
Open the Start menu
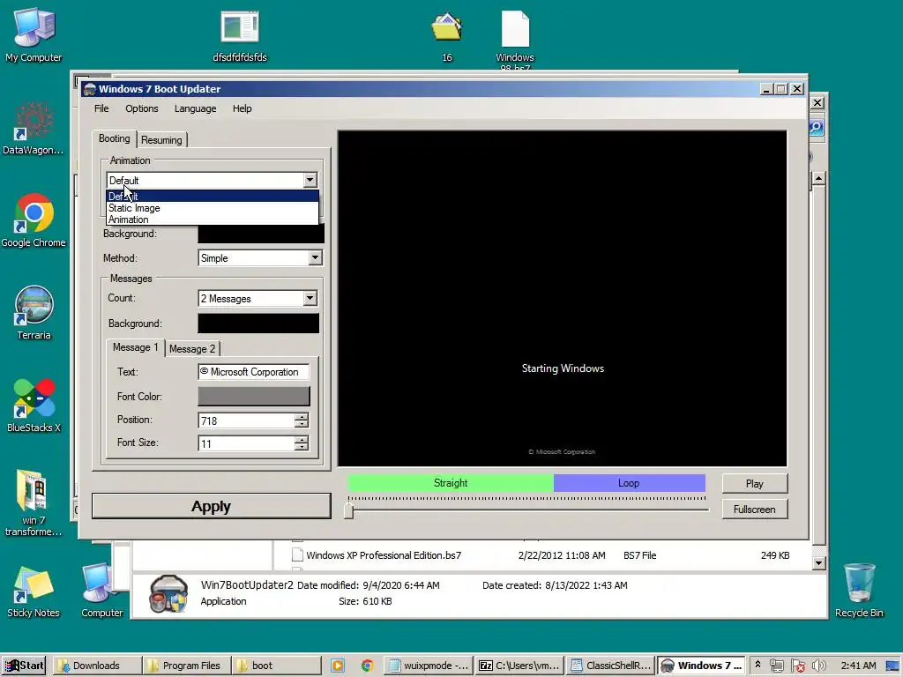click(24, 666)
